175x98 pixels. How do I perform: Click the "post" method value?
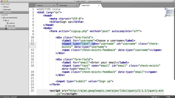coord(106,31)
